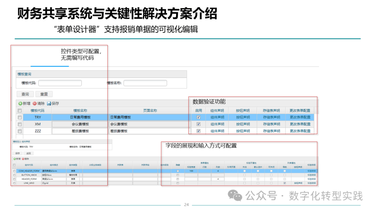
Task: Toggle the 可关闭 checkbox in the COM_HEADER_FORM row
Action: click(271, 171)
